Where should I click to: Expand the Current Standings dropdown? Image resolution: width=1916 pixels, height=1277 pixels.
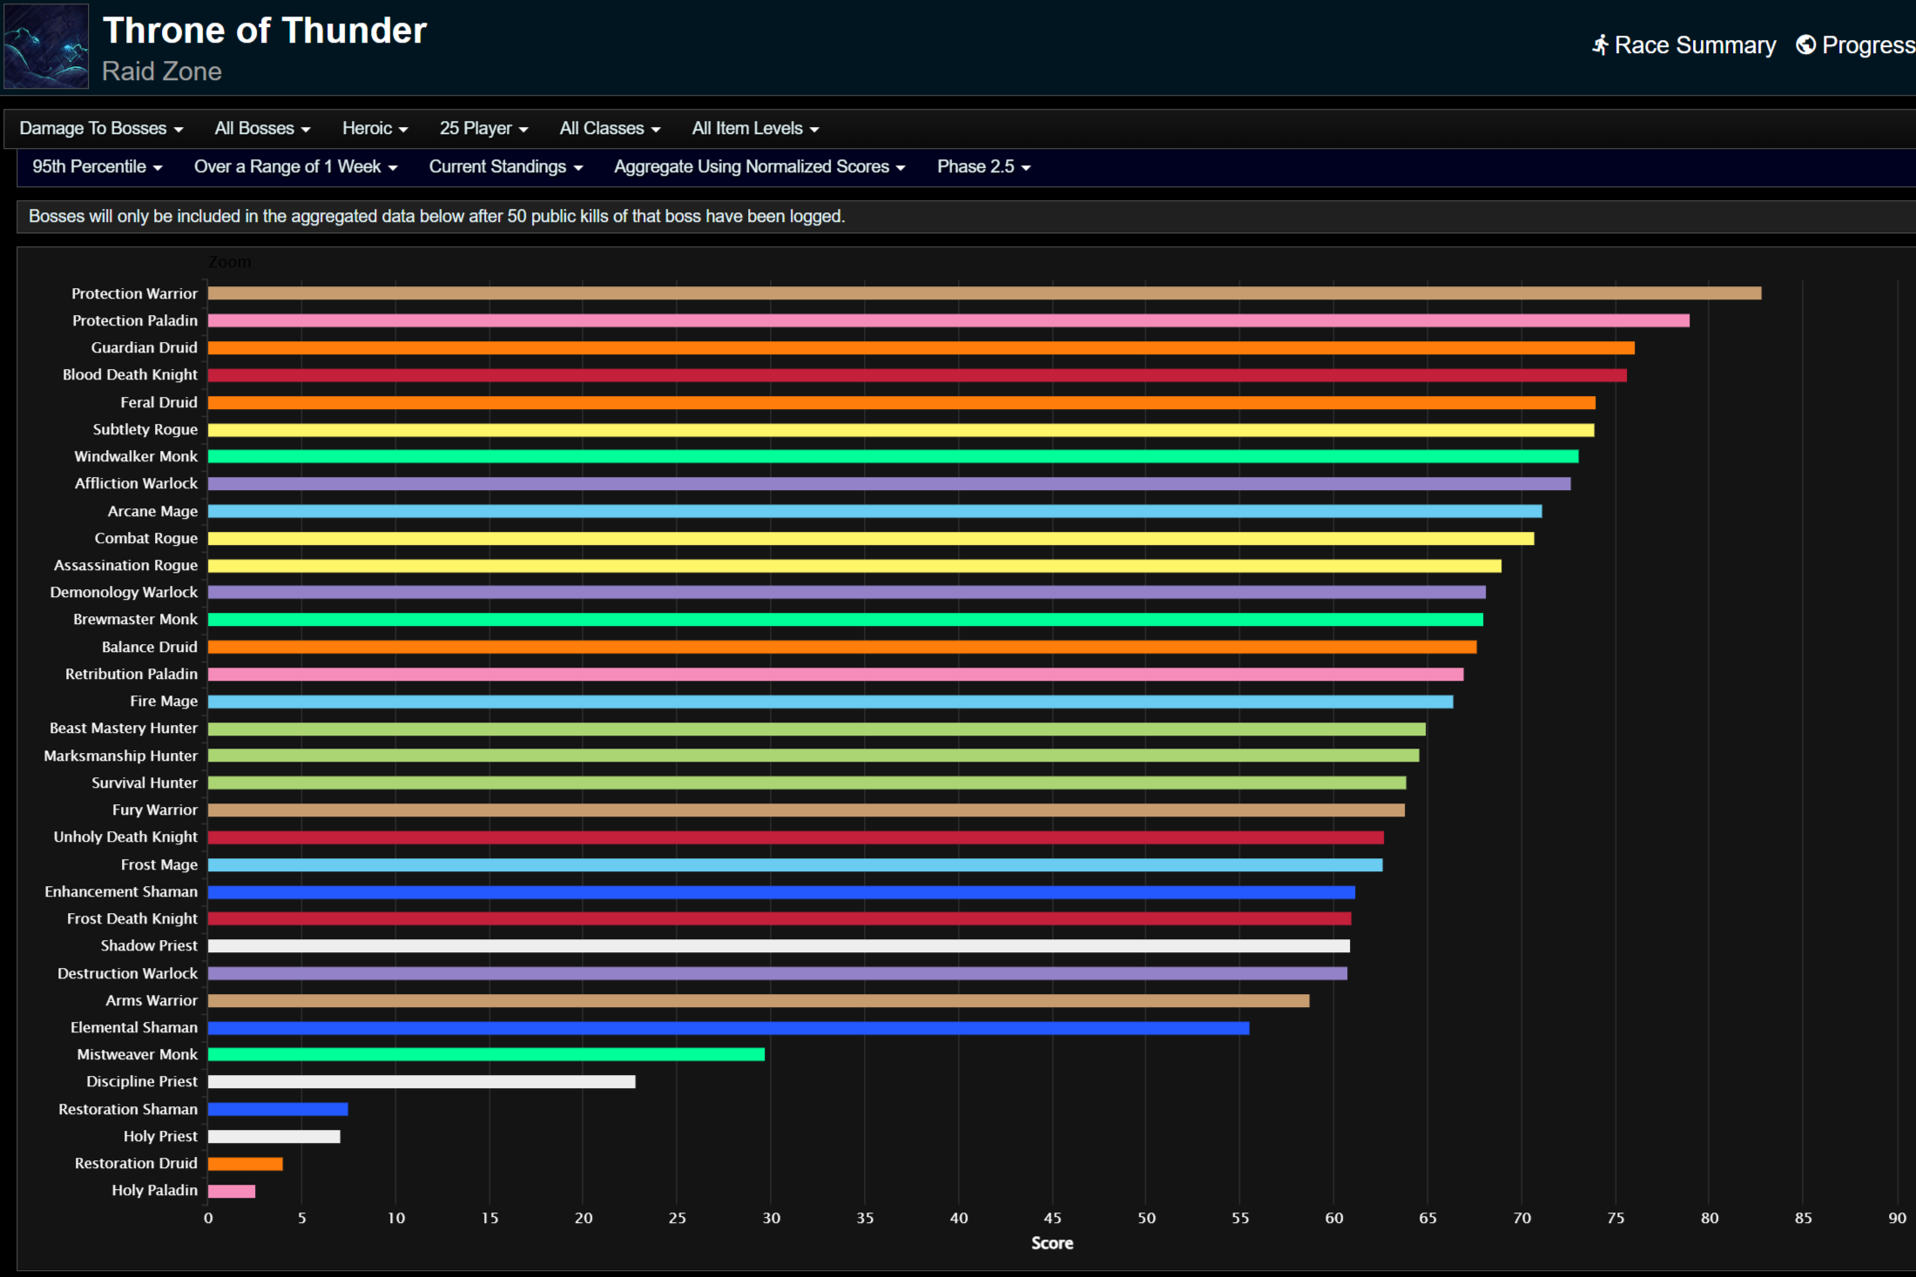[x=505, y=167]
